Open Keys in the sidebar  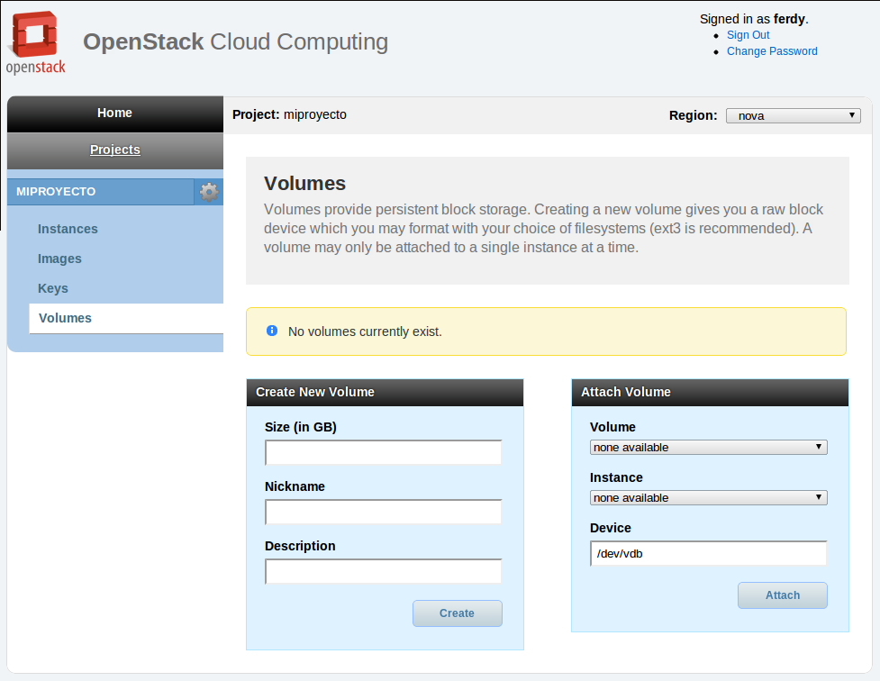coord(53,288)
